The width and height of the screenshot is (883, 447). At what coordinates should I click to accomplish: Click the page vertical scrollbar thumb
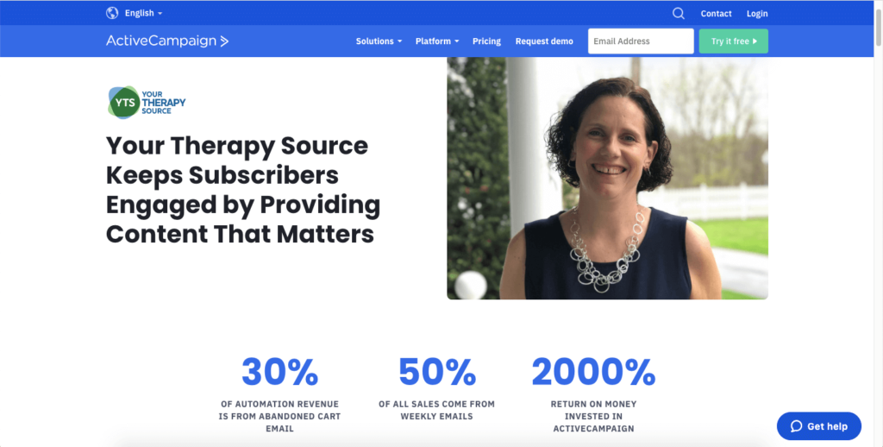[878, 23]
